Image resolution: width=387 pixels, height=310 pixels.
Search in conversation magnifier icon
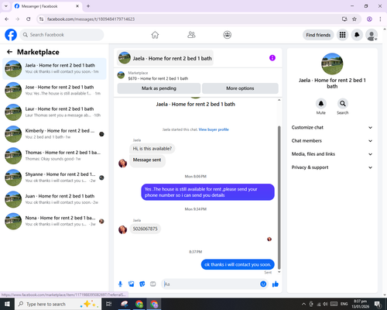tap(343, 104)
